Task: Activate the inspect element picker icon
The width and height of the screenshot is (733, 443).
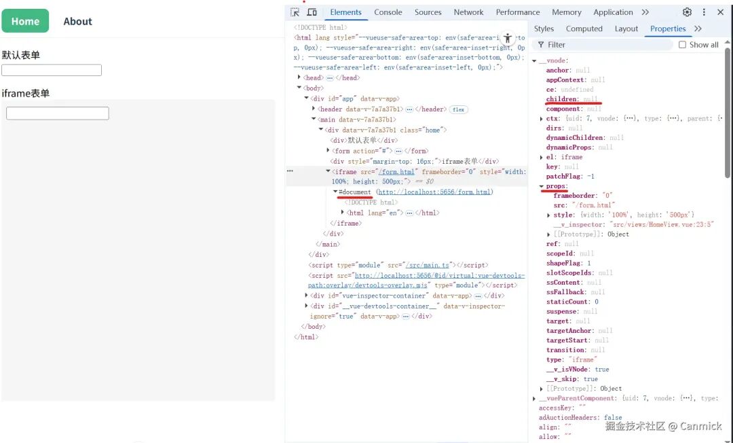Action: coord(295,12)
